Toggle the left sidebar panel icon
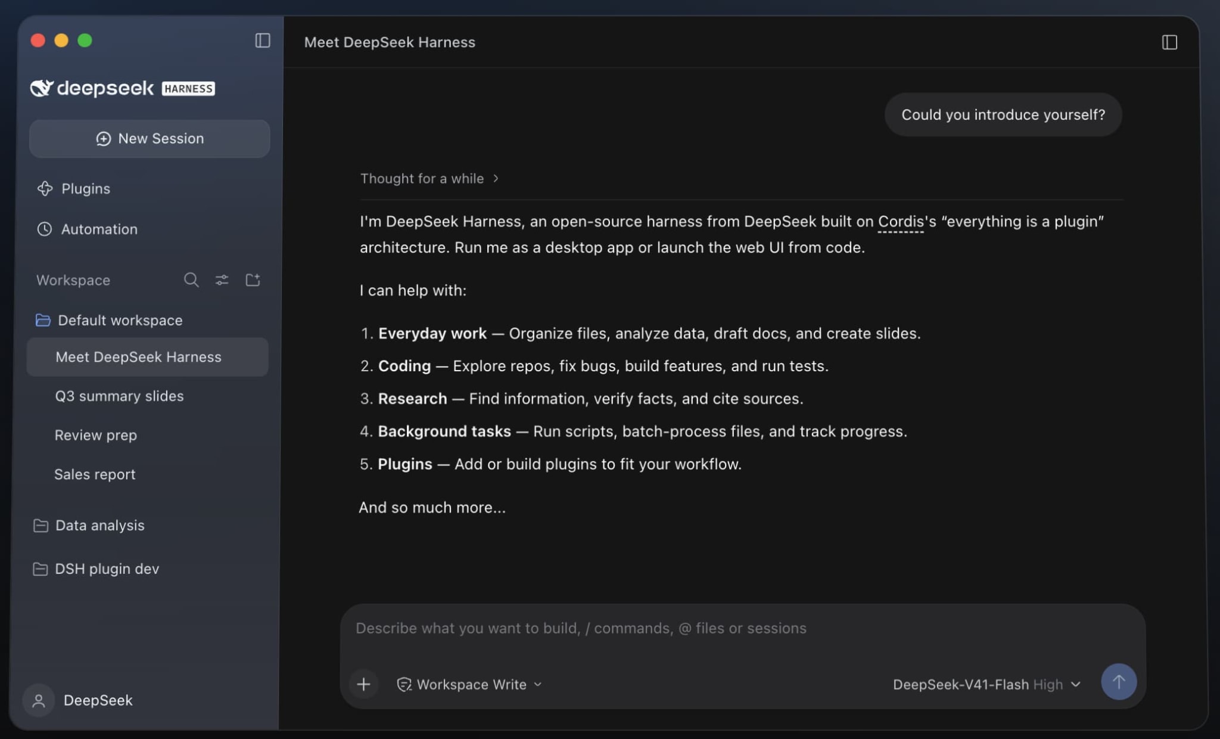Viewport: 1220px width, 739px height. pyautogui.click(x=263, y=41)
